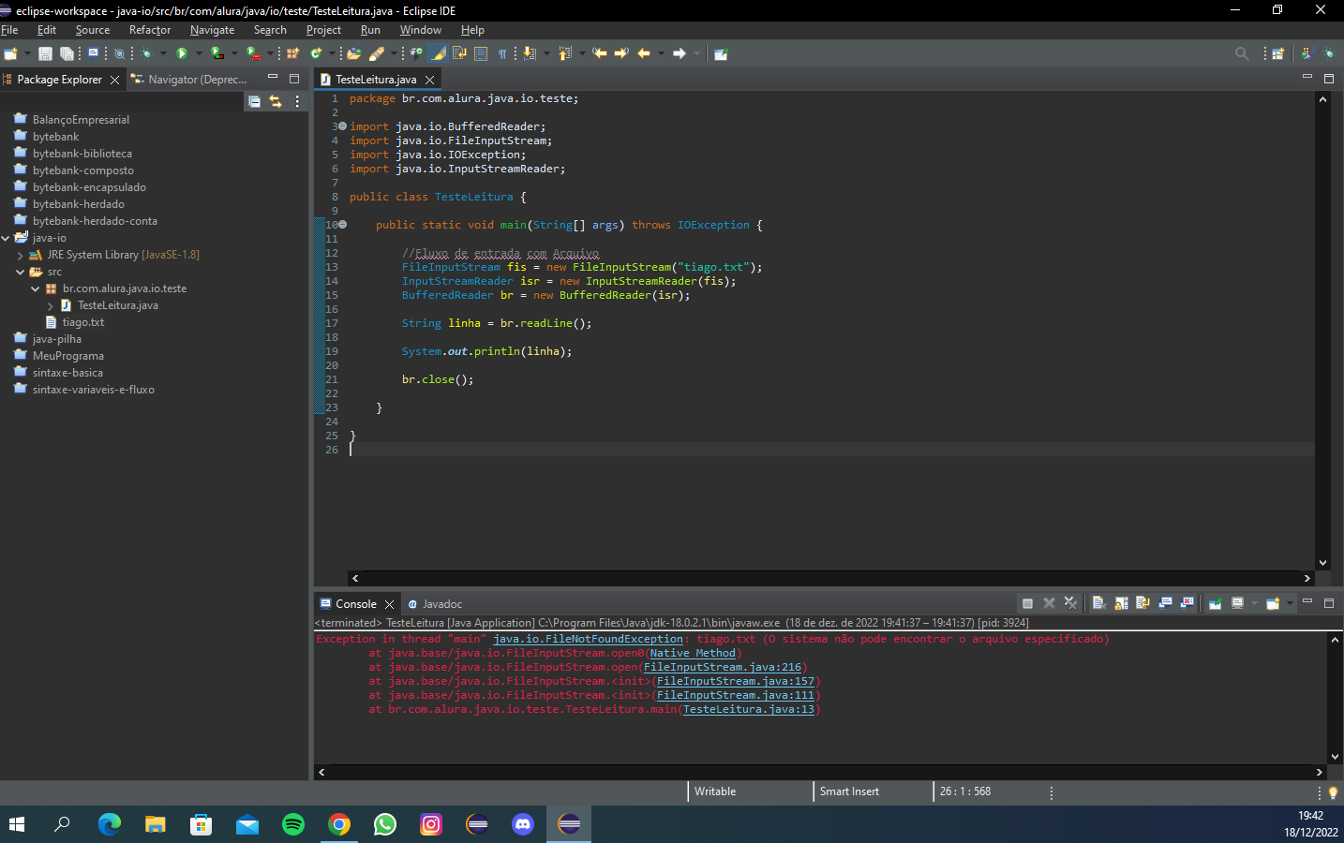Toggle editor Word Wrap in main toolbar

pyautogui.click(x=459, y=53)
